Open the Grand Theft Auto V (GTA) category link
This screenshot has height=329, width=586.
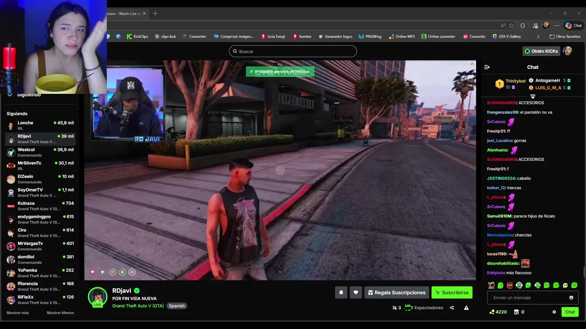point(138,306)
